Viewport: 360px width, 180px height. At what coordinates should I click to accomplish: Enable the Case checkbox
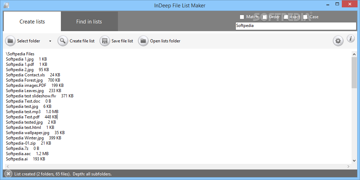pos(305,17)
